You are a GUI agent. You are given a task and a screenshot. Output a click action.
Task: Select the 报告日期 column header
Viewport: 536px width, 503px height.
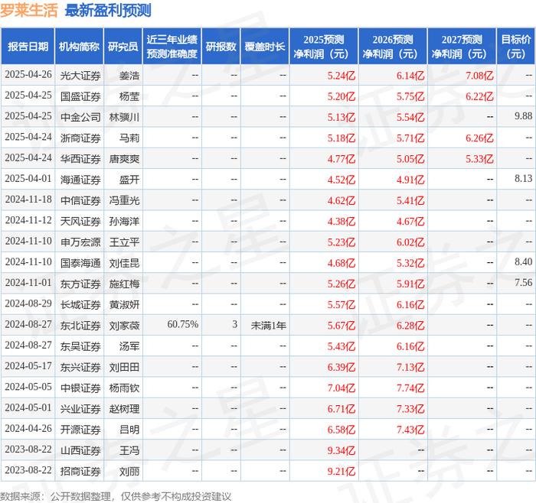point(28,47)
